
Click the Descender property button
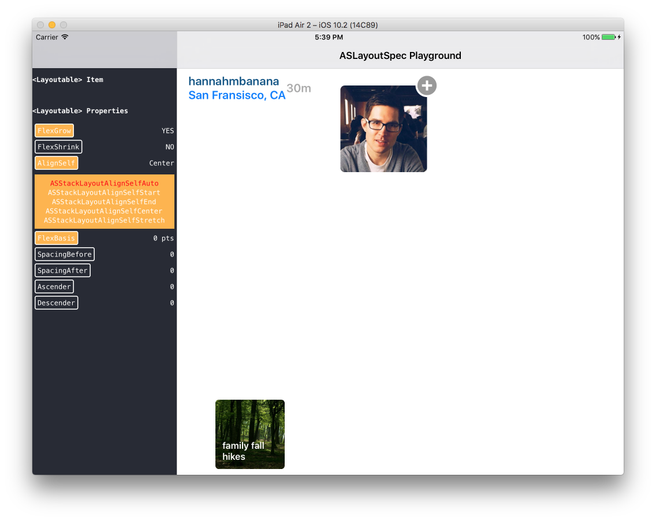pos(56,303)
